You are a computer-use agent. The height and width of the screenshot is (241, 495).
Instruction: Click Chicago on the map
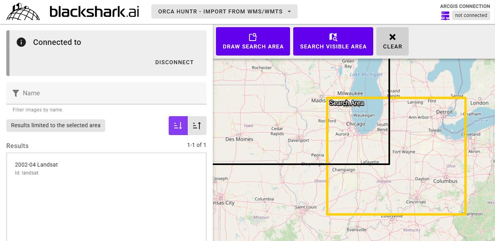[355, 124]
